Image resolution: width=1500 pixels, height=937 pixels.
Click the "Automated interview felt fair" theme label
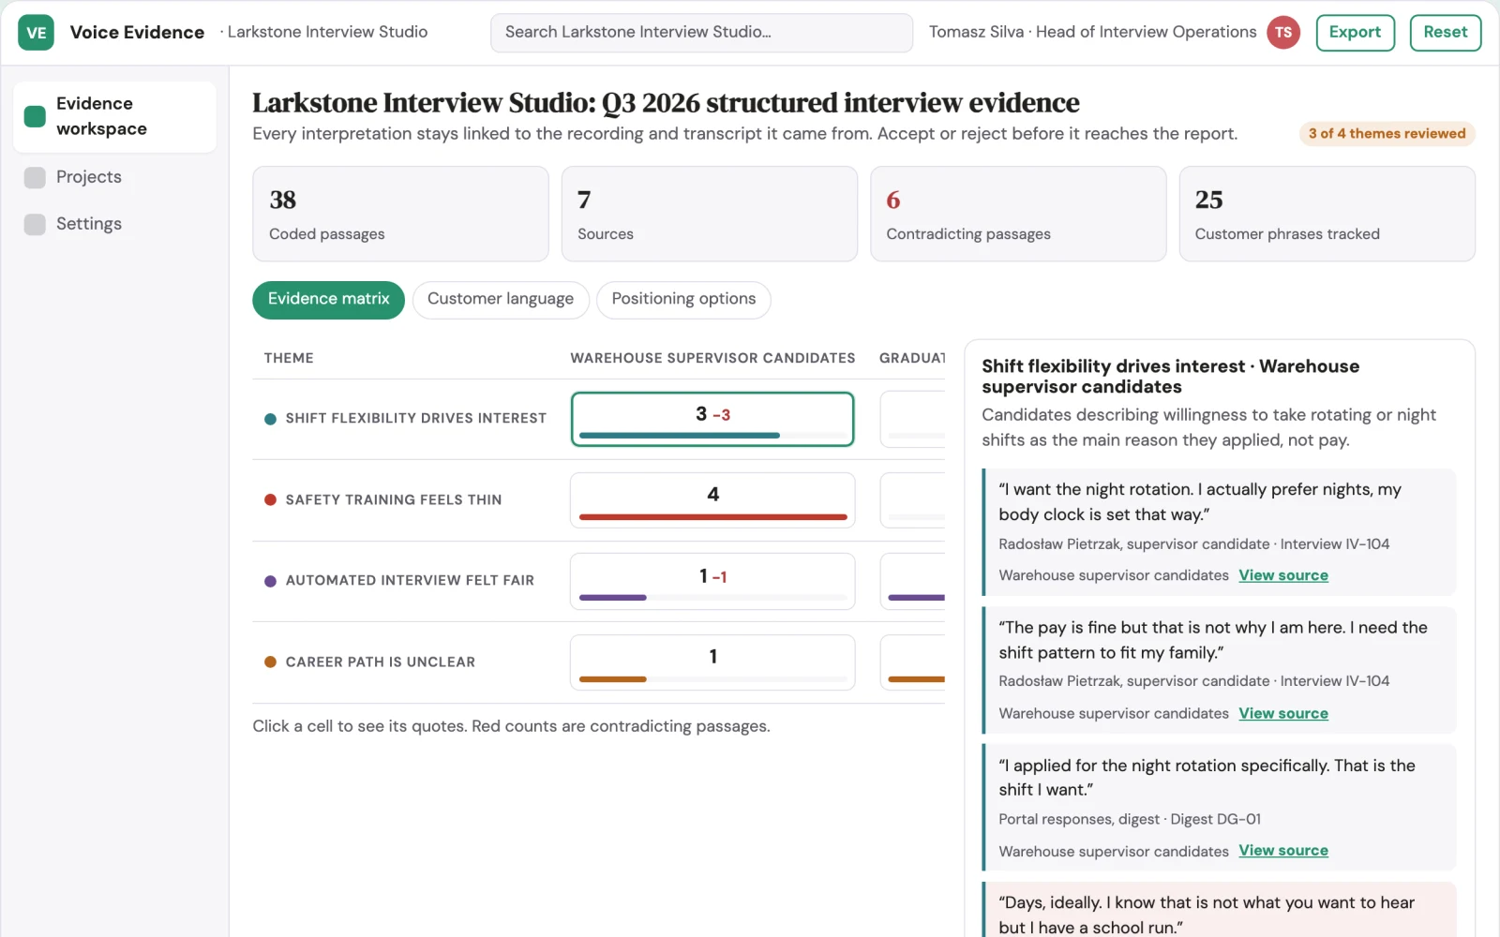point(410,581)
